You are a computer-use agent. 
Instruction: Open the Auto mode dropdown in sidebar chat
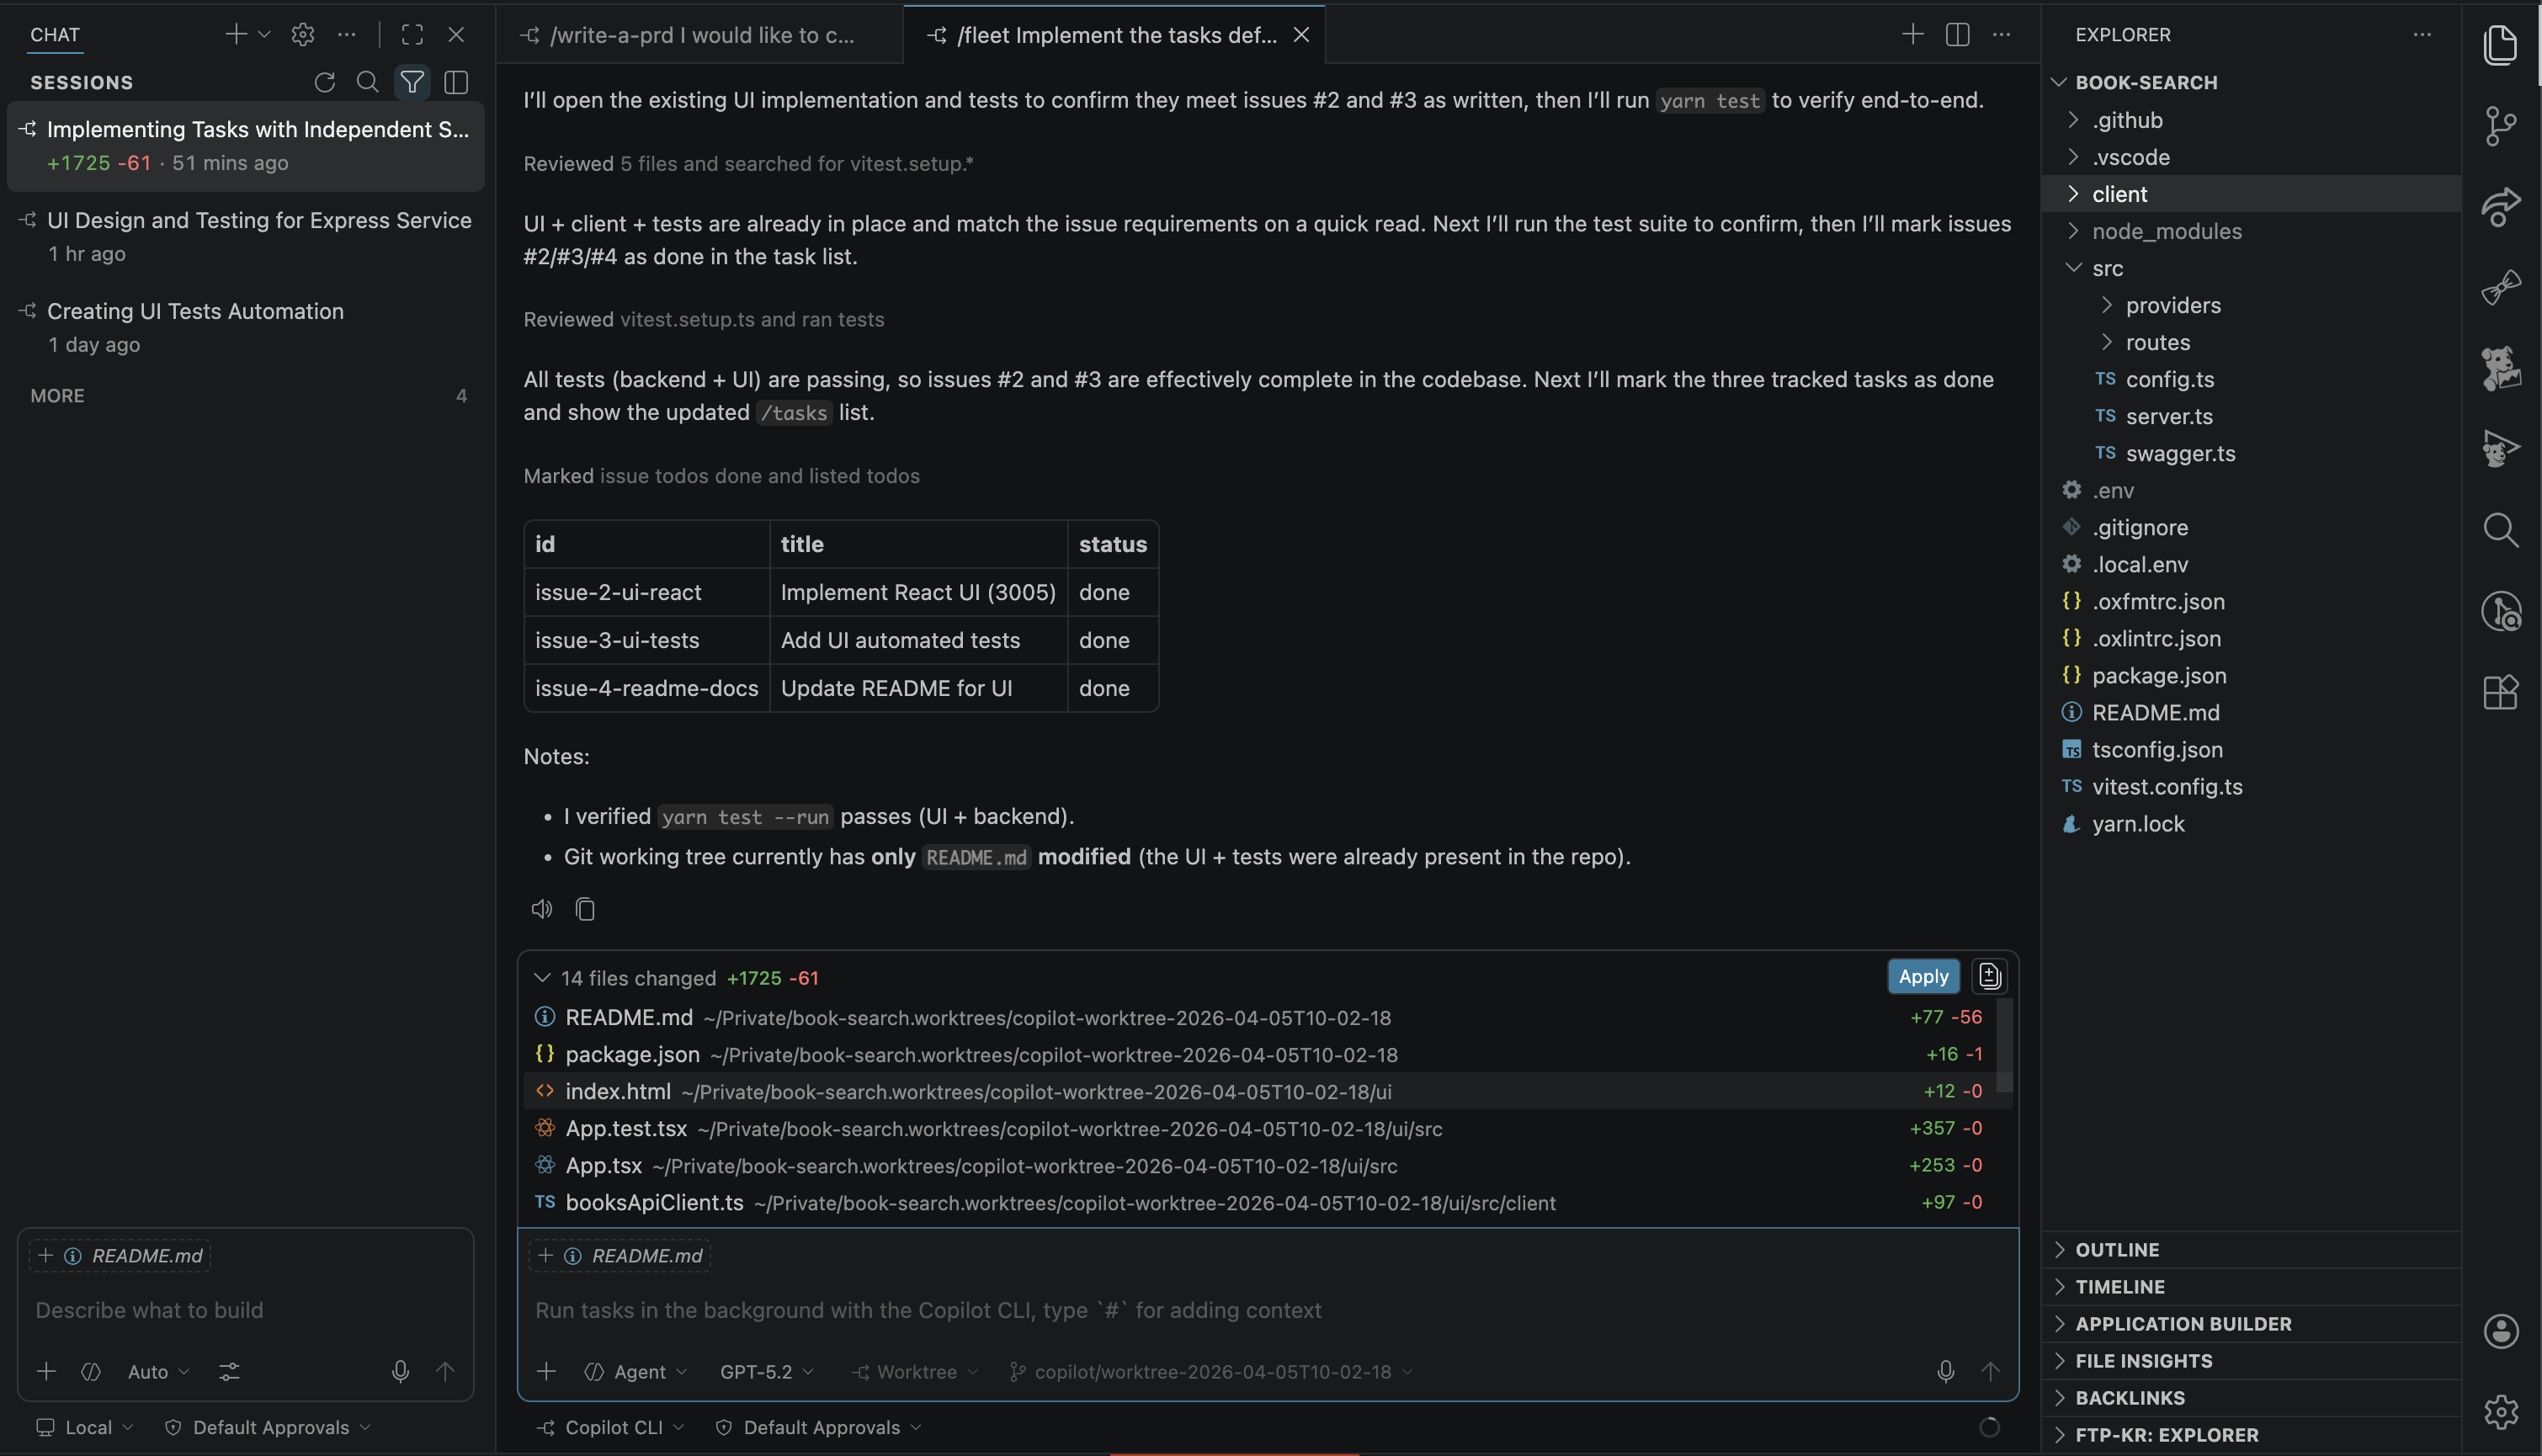[158, 1372]
